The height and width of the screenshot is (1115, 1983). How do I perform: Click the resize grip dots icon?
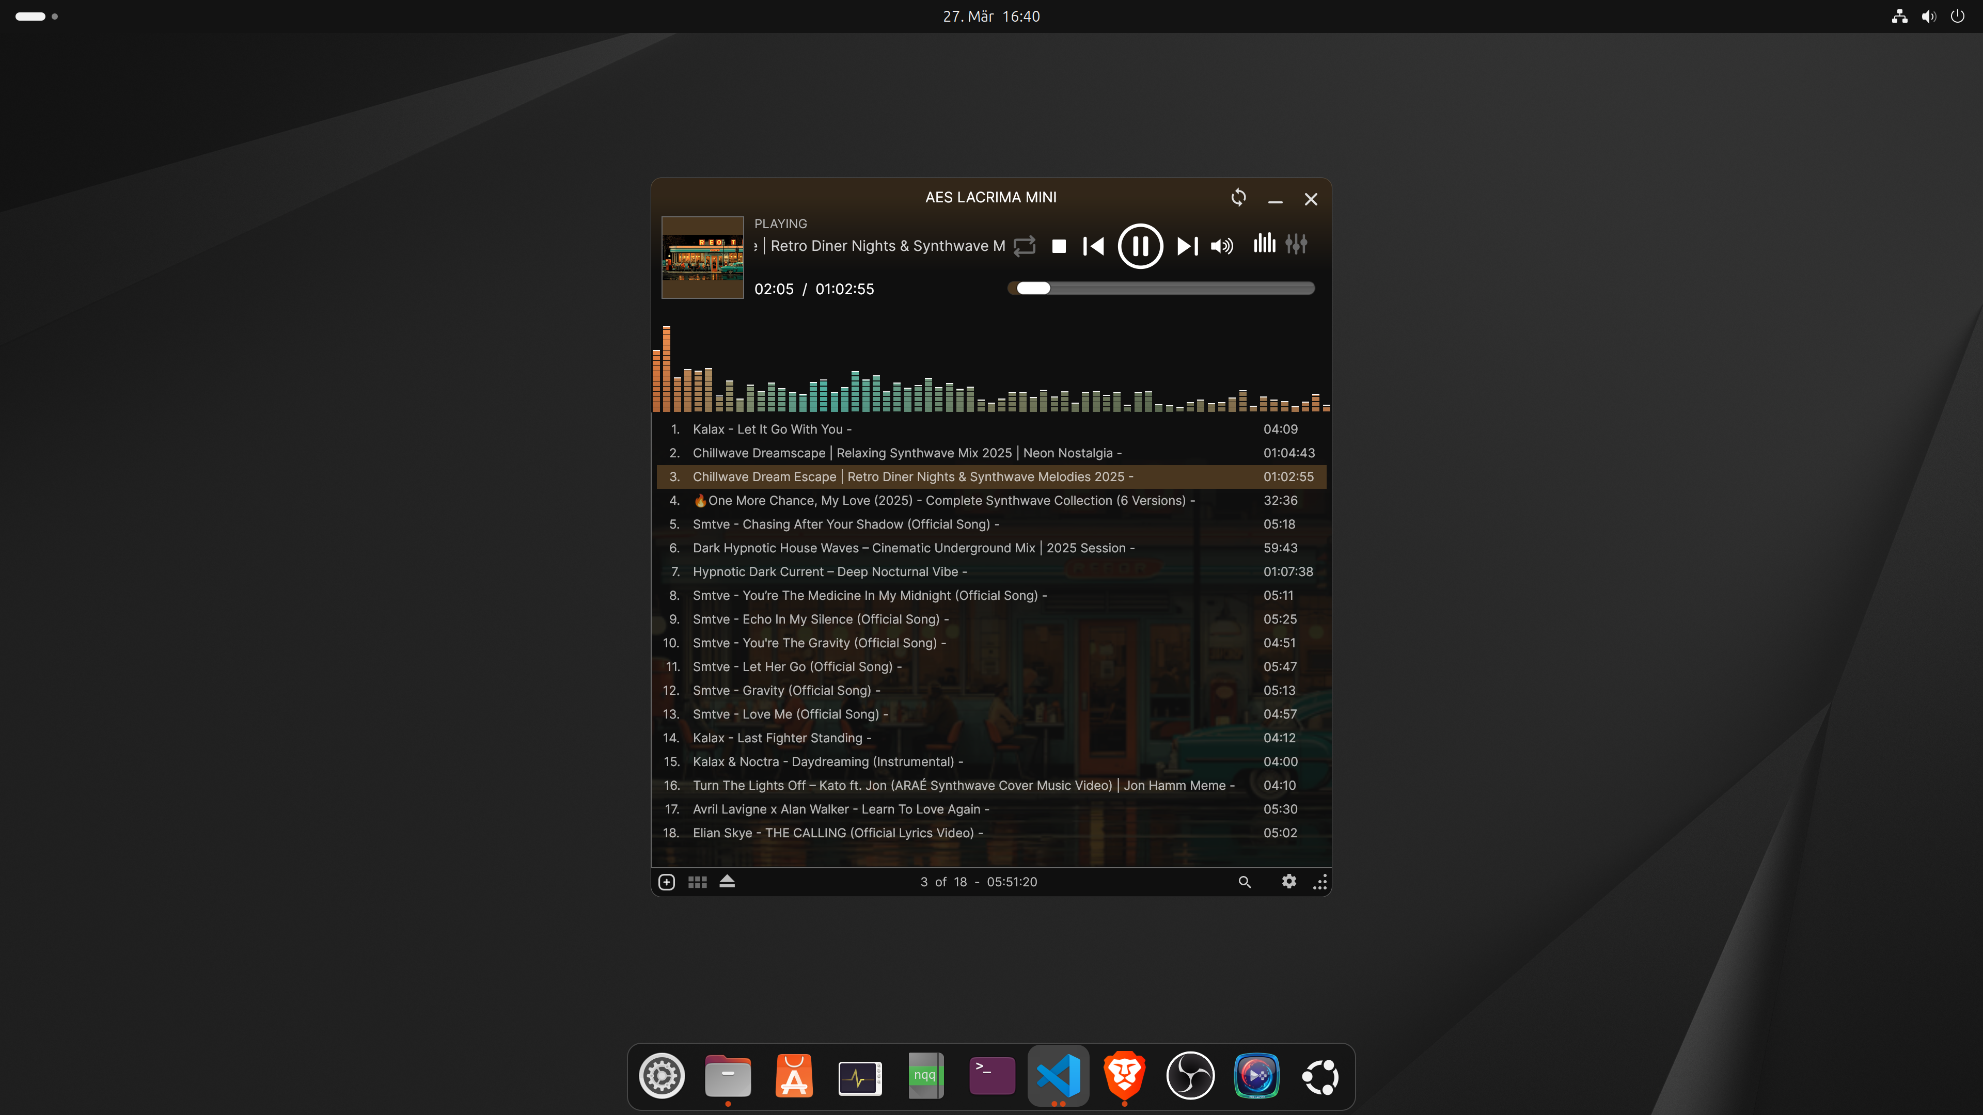[1320, 882]
